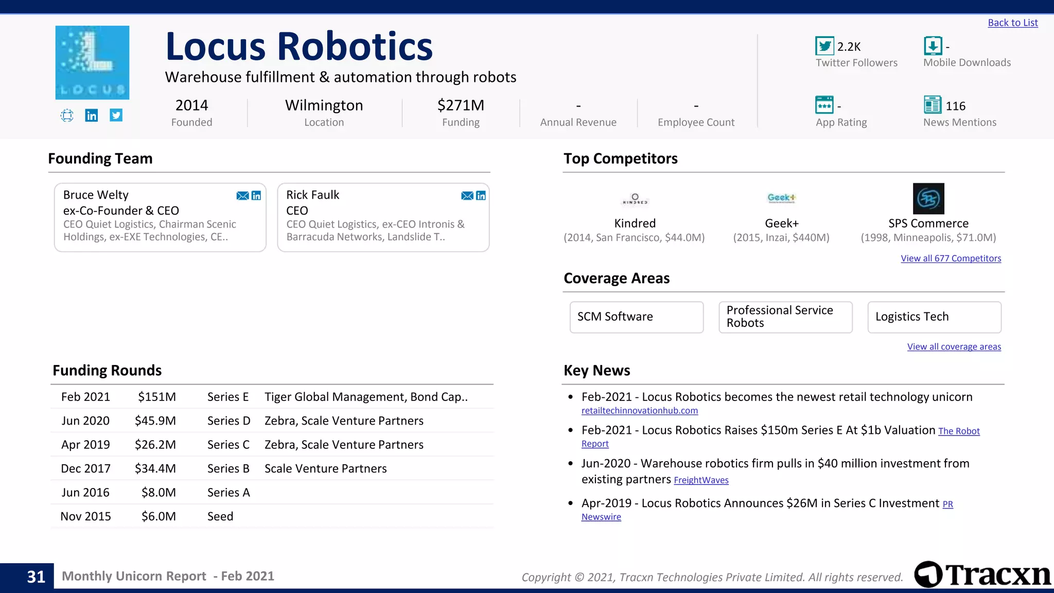Click the 2014 Founded value
The width and height of the screenshot is (1054, 593).
coord(192,106)
